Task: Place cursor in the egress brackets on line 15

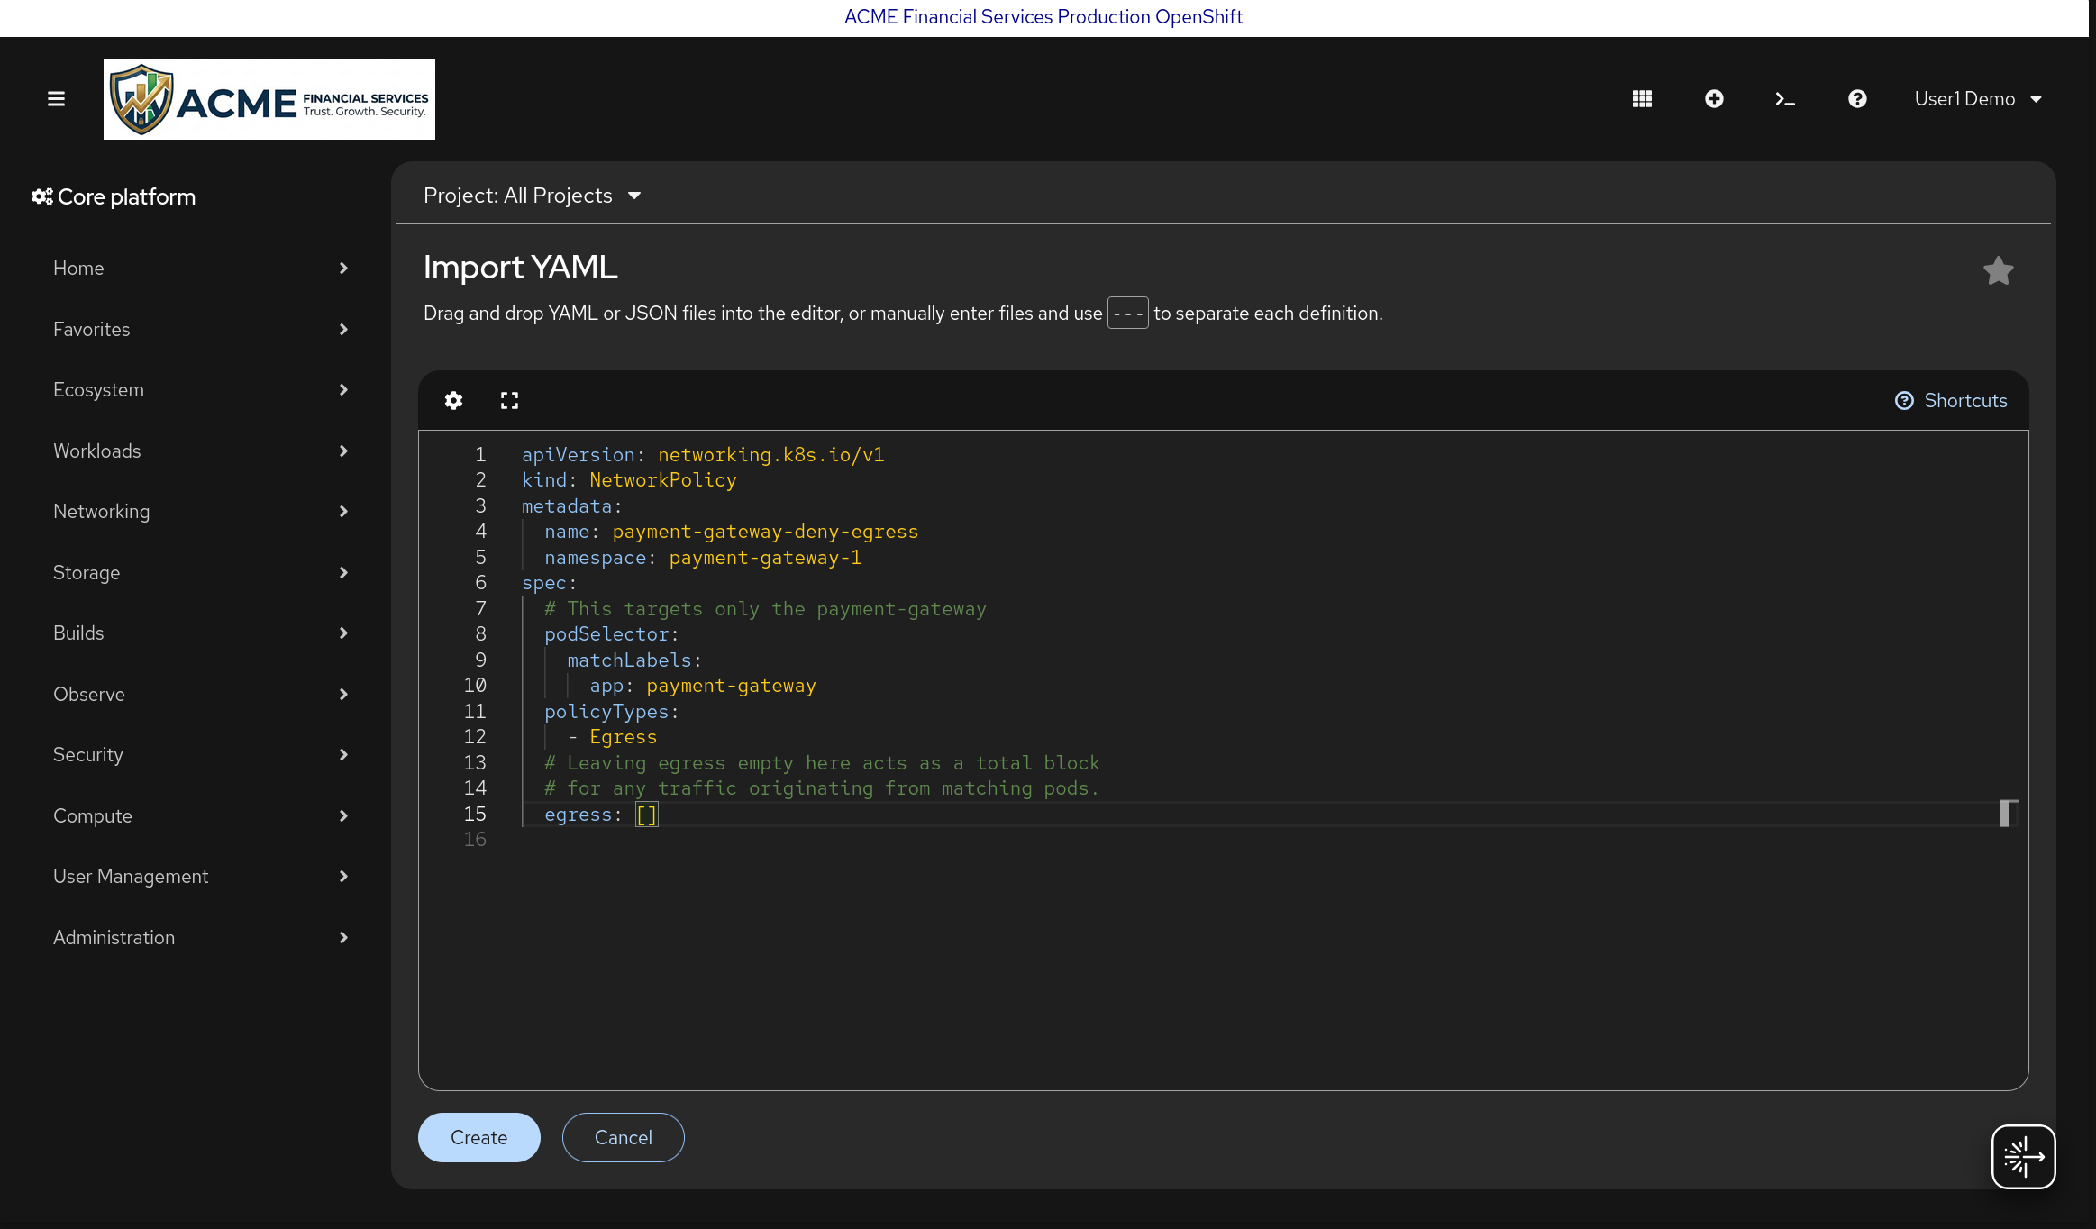Action: click(647, 815)
